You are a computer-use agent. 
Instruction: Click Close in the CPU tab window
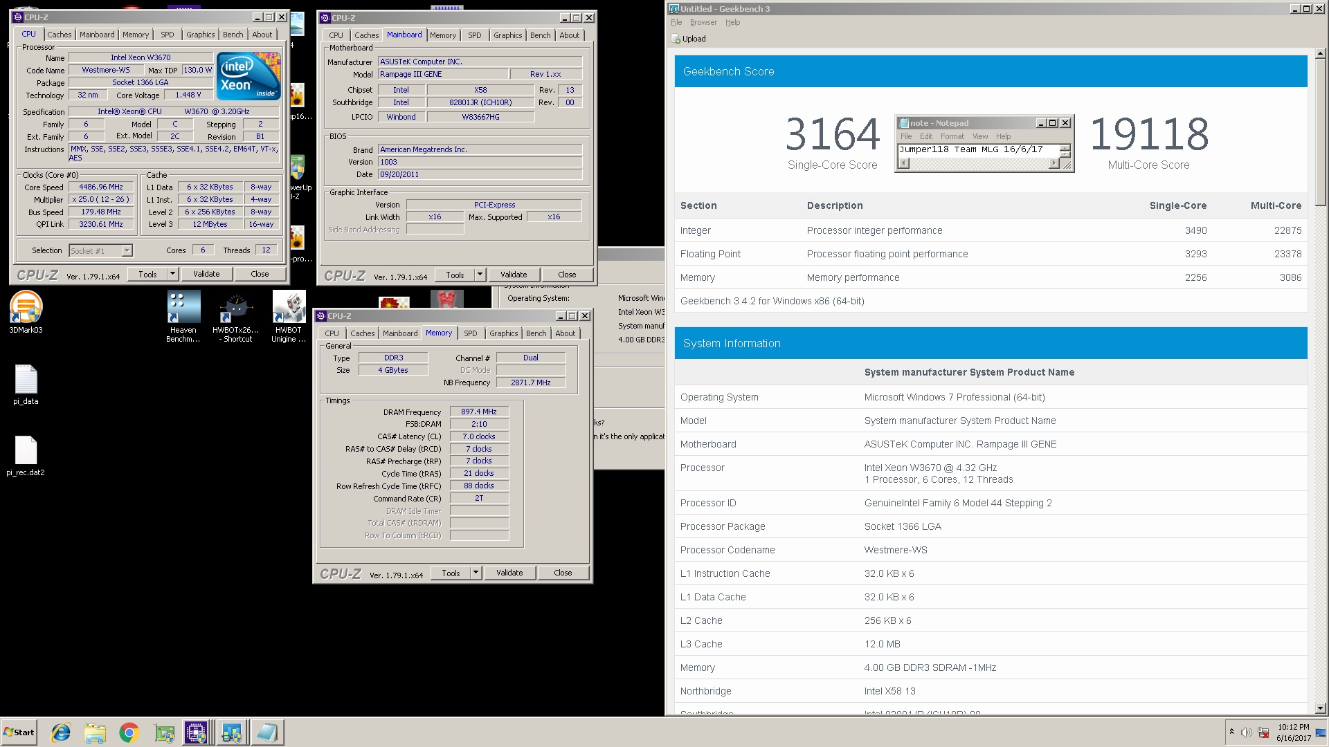point(260,274)
